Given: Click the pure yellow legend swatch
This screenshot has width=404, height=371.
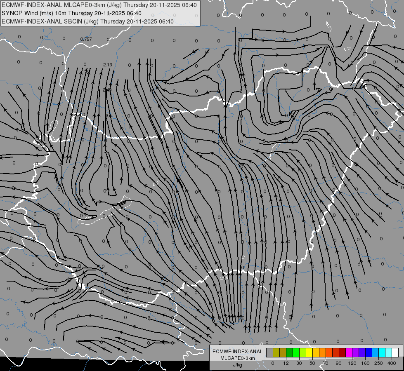Looking at the screenshot, I should (309, 352).
